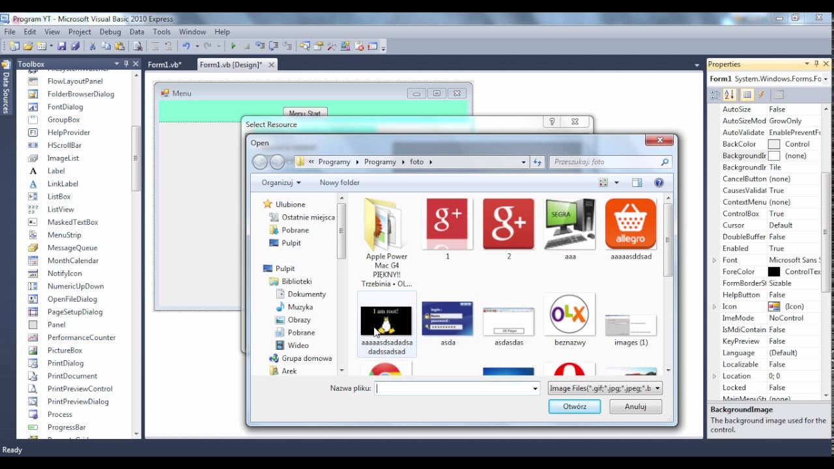Go back in Open dialog navigation
Viewport: 834px width, 469px height.
click(260, 162)
